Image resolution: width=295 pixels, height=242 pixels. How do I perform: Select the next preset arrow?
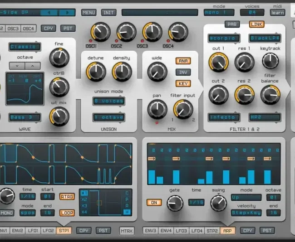point(67,12)
